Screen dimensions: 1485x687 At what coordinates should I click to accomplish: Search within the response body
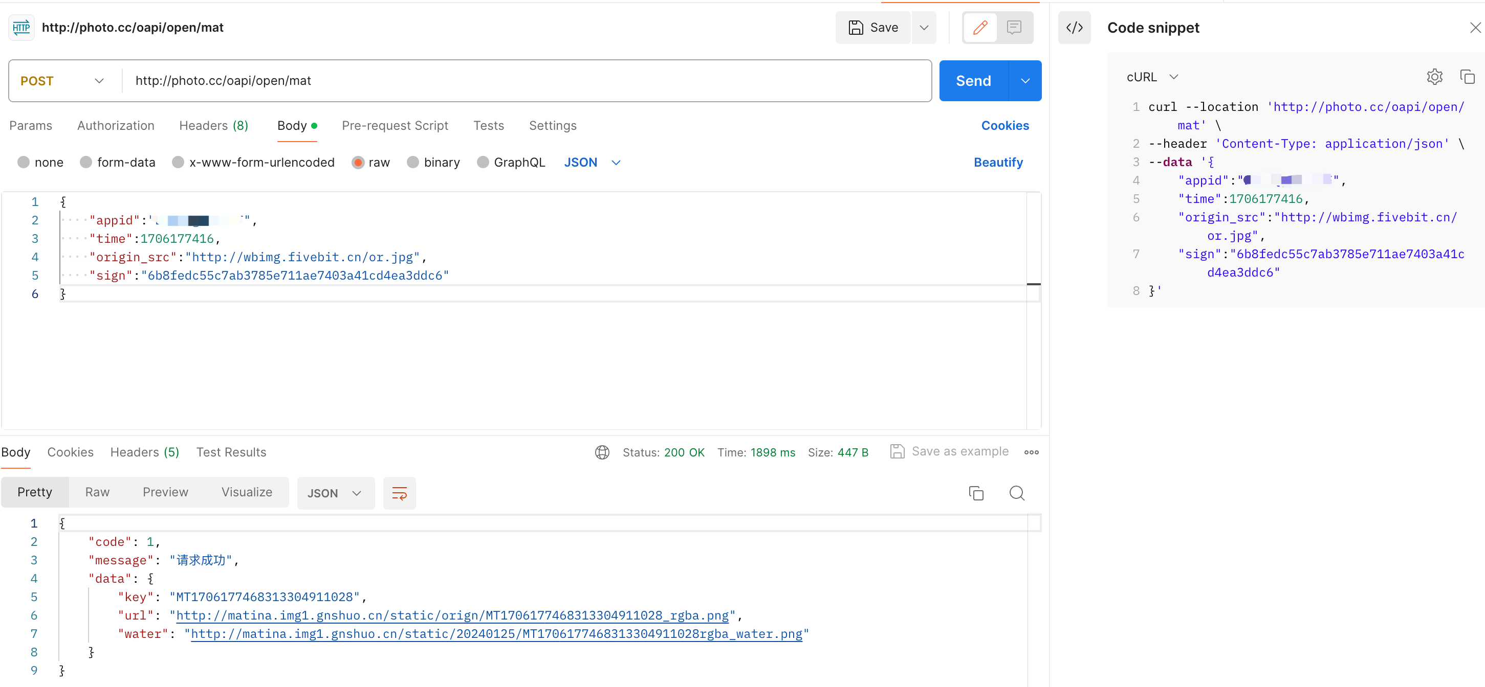[1016, 493]
